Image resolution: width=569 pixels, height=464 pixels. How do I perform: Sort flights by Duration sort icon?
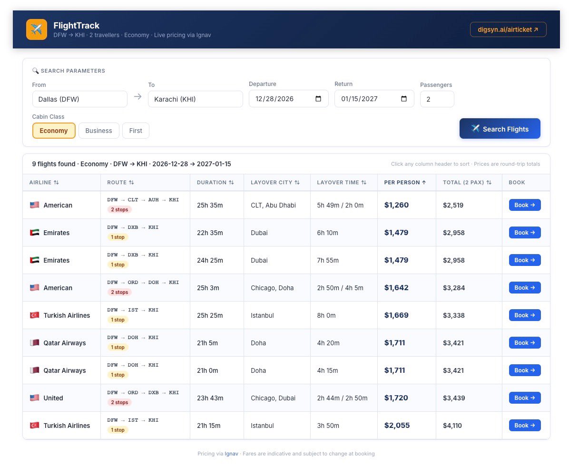pos(231,182)
